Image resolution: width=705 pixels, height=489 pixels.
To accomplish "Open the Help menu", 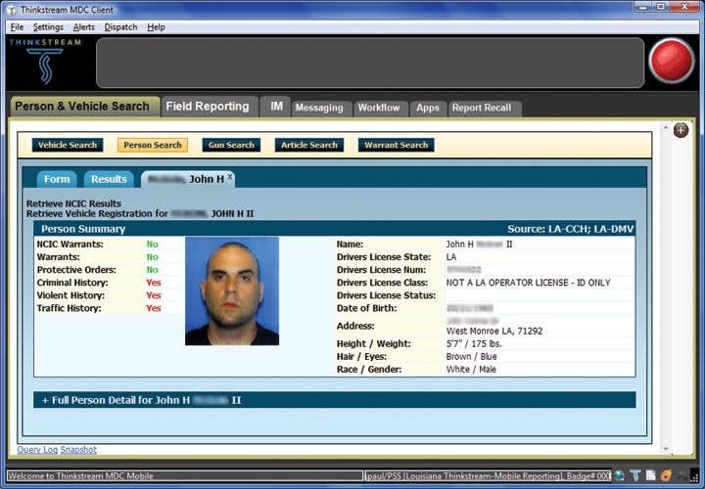I will (x=156, y=27).
